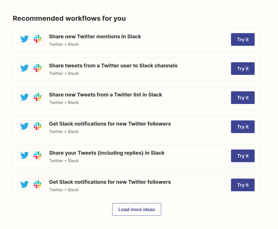Image resolution: width=278 pixels, height=229 pixels.
Task: Choose Slack icon for "Share your Tweets (including replies)" workflow
Action: pos(37,155)
